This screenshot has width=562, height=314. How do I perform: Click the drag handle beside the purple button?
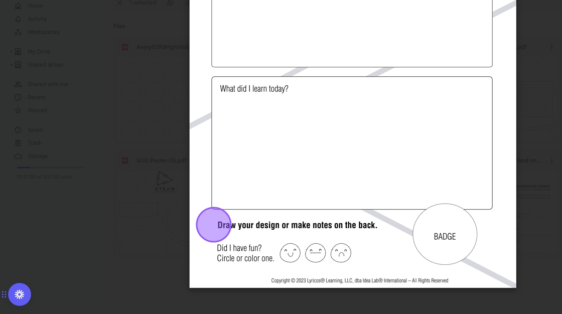[x=4, y=294]
